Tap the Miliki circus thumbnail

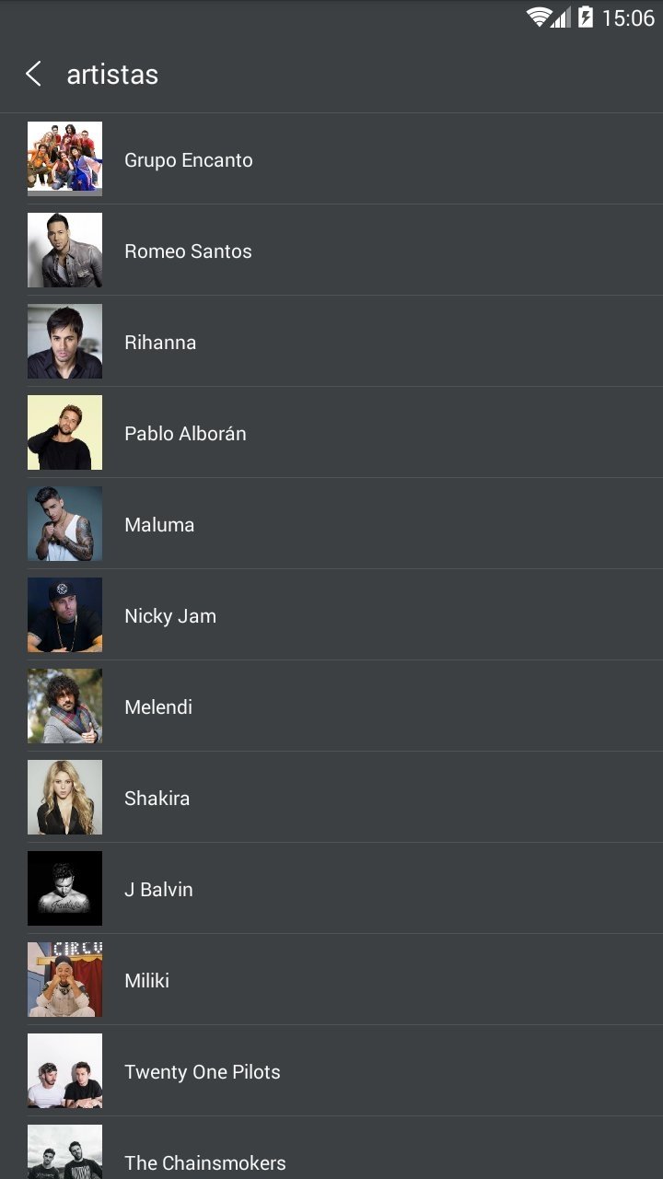click(x=64, y=979)
